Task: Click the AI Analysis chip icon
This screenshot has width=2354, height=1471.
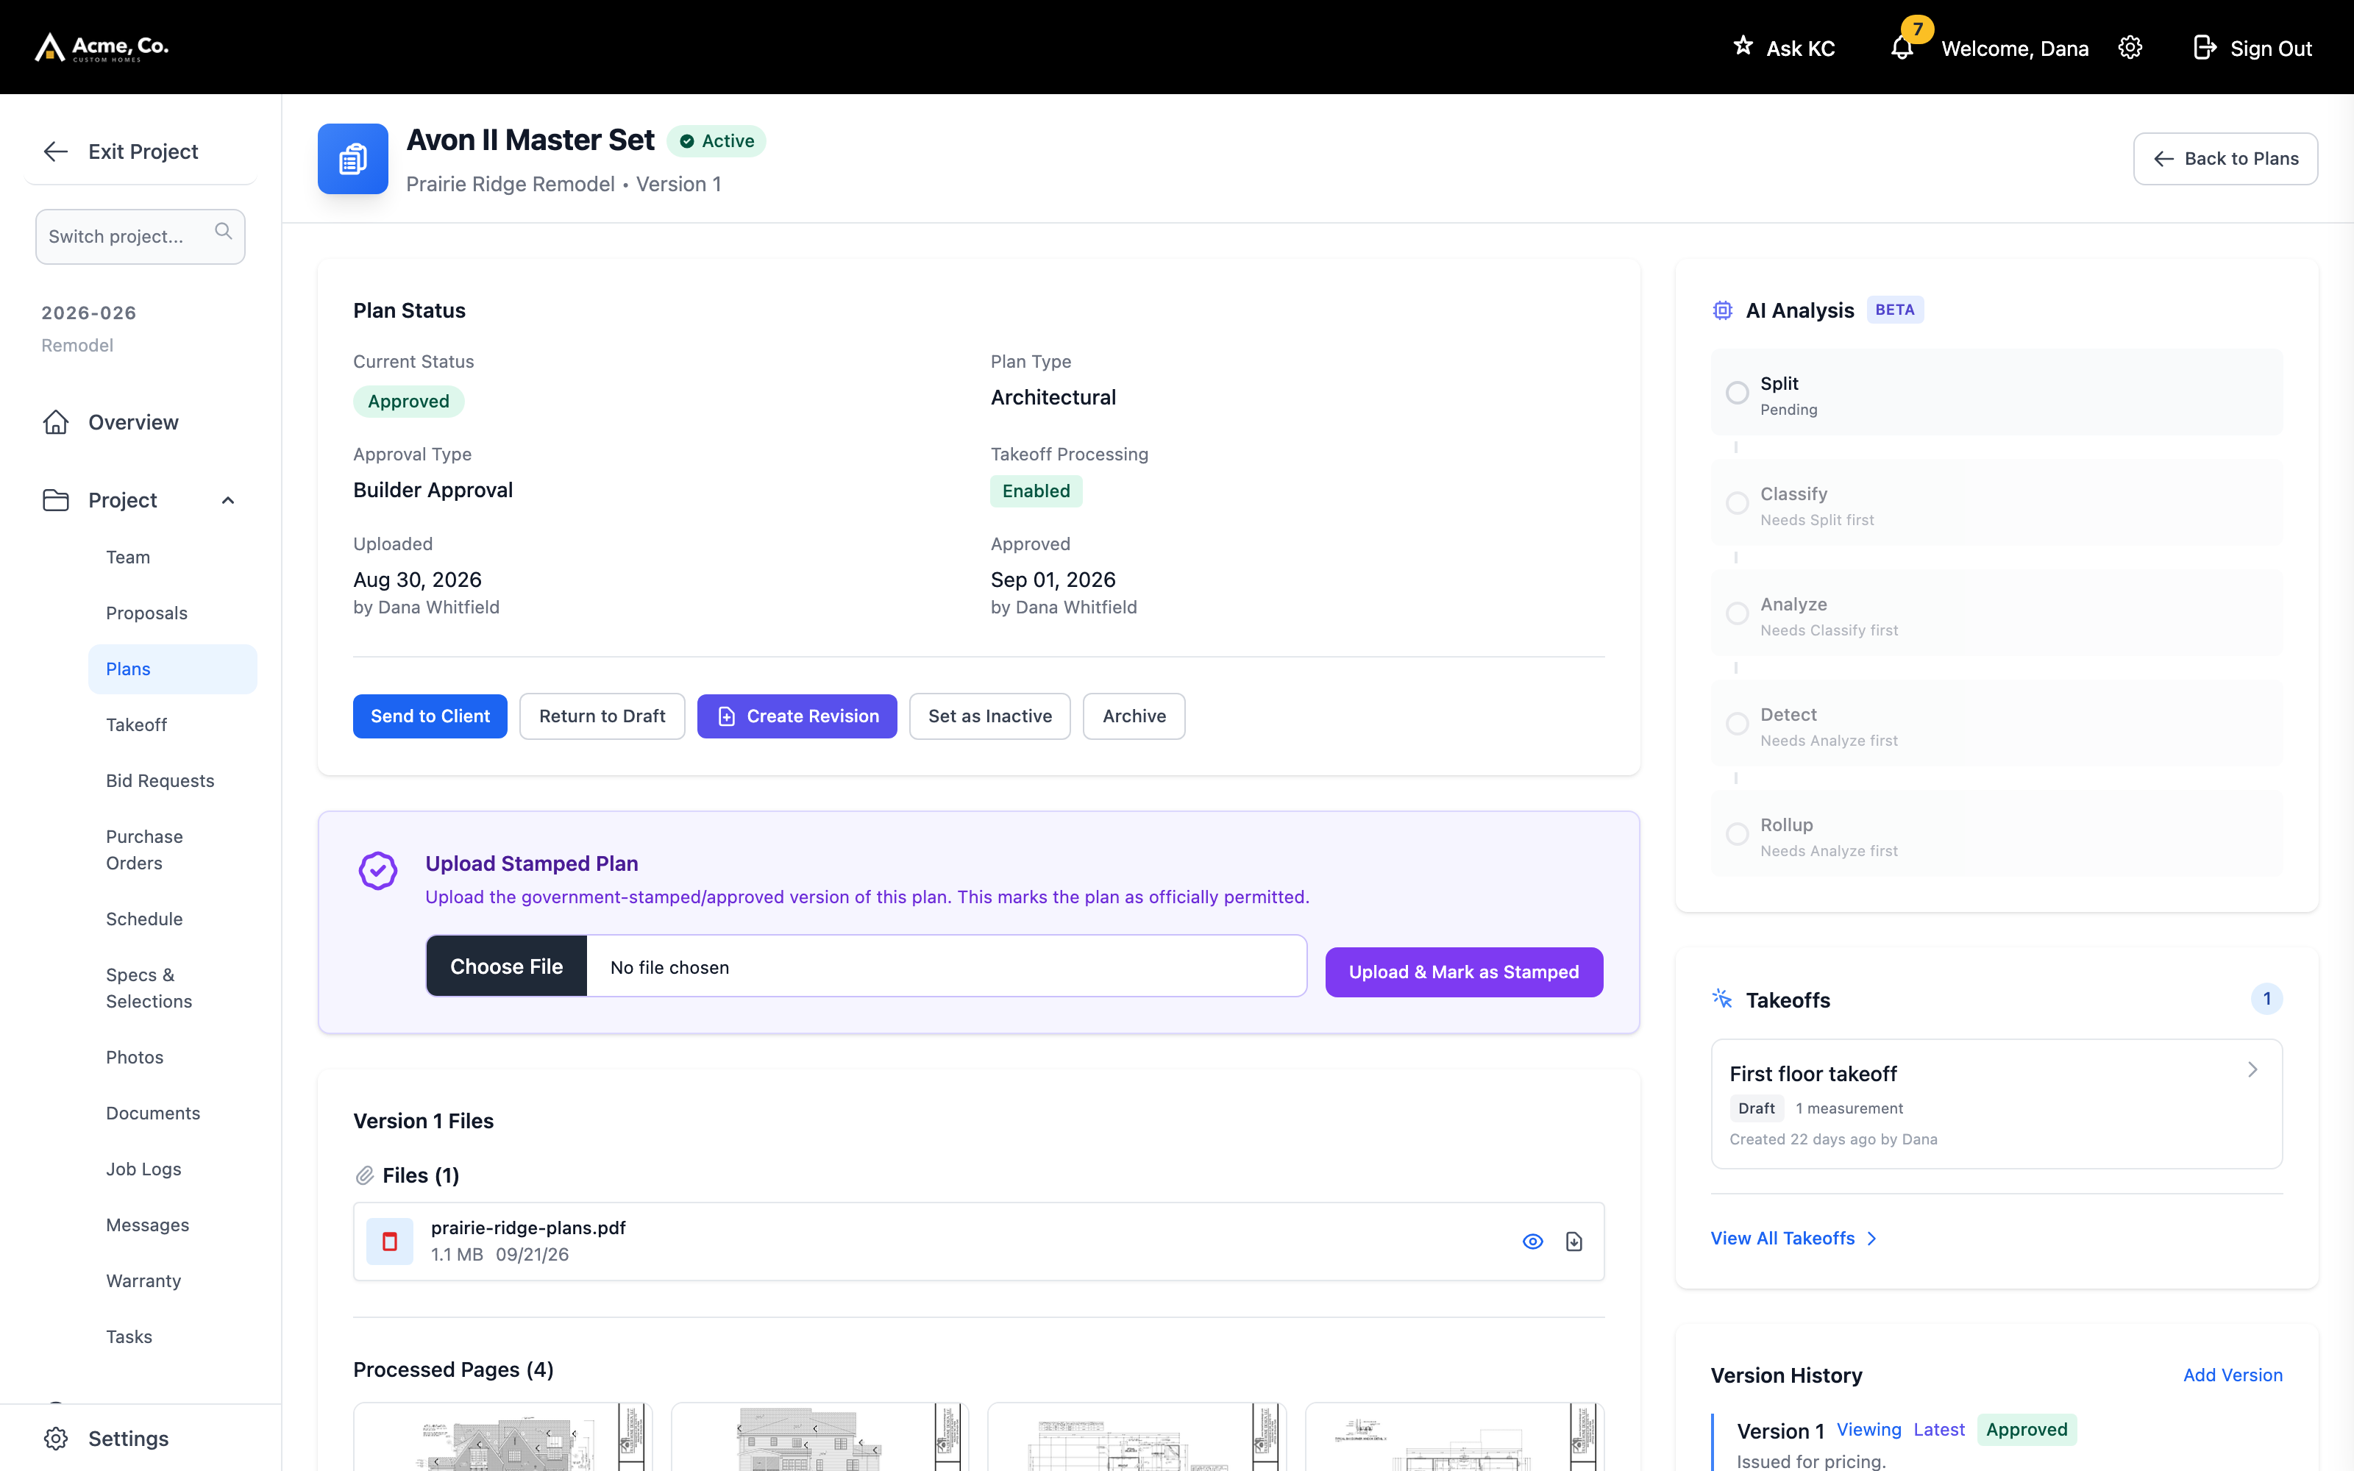Action: click(x=1723, y=310)
